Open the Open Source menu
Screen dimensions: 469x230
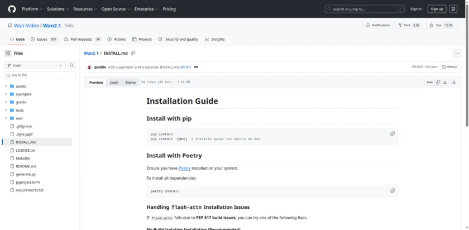coord(116,9)
